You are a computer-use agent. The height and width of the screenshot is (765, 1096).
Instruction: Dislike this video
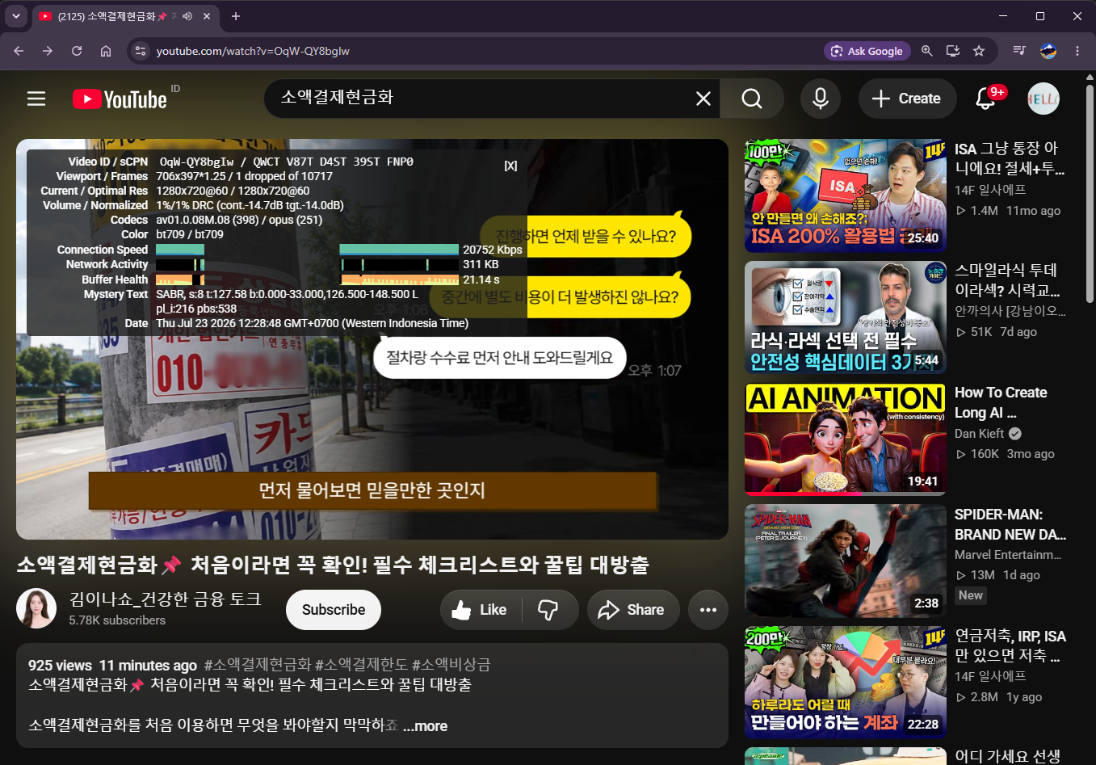click(x=549, y=610)
